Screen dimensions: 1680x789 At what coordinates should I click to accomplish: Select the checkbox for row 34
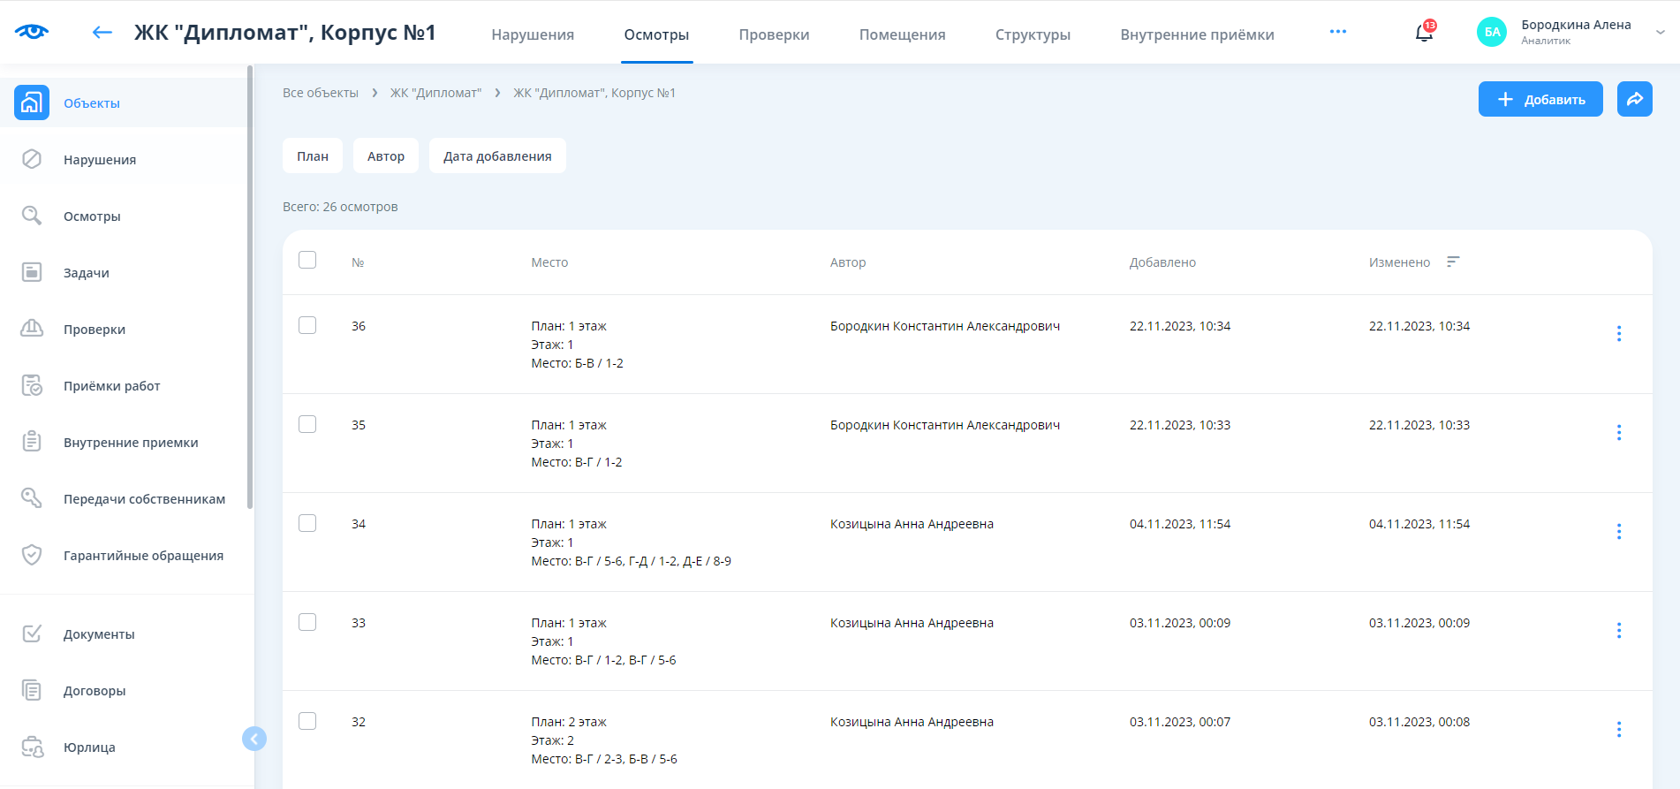[x=307, y=523]
